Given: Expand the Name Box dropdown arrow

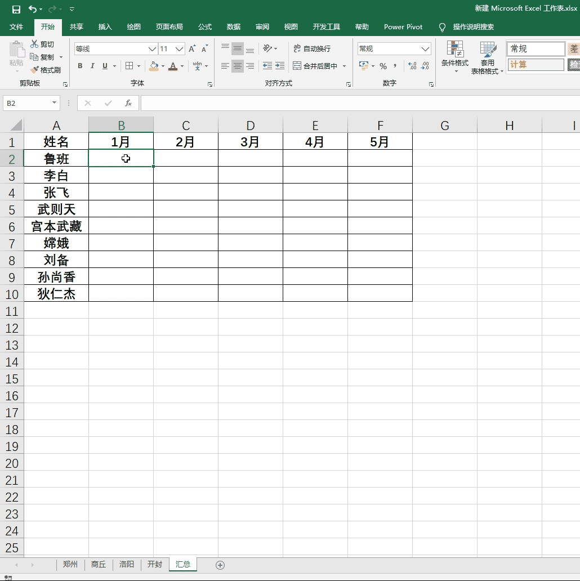Looking at the screenshot, I should coord(54,102).
